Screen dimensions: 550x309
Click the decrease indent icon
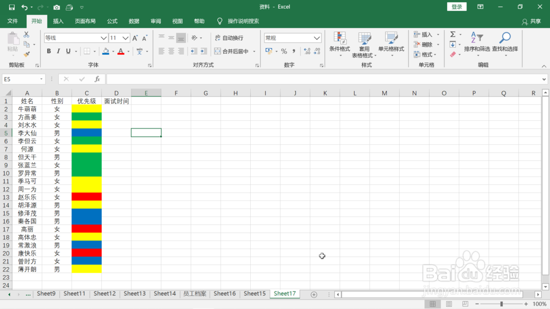pos(194,52)
